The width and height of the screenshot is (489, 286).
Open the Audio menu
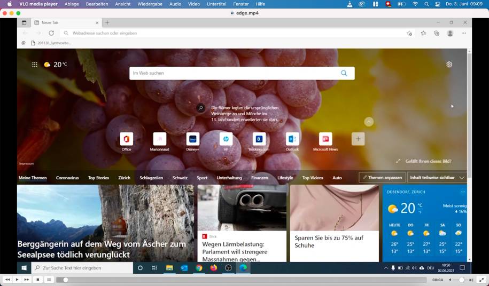[175, 4]
